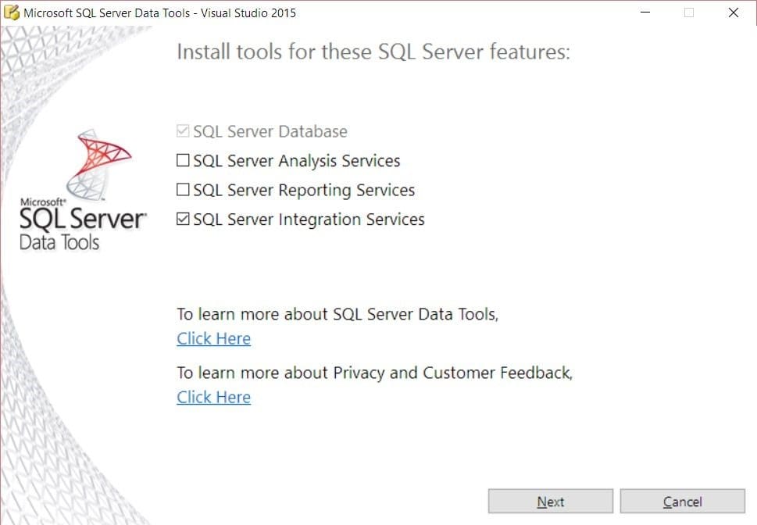The image size is (757, 525).
Task: Enable the SQL Server Analysis Services checkbox
Action: click(x=183, y=160)
